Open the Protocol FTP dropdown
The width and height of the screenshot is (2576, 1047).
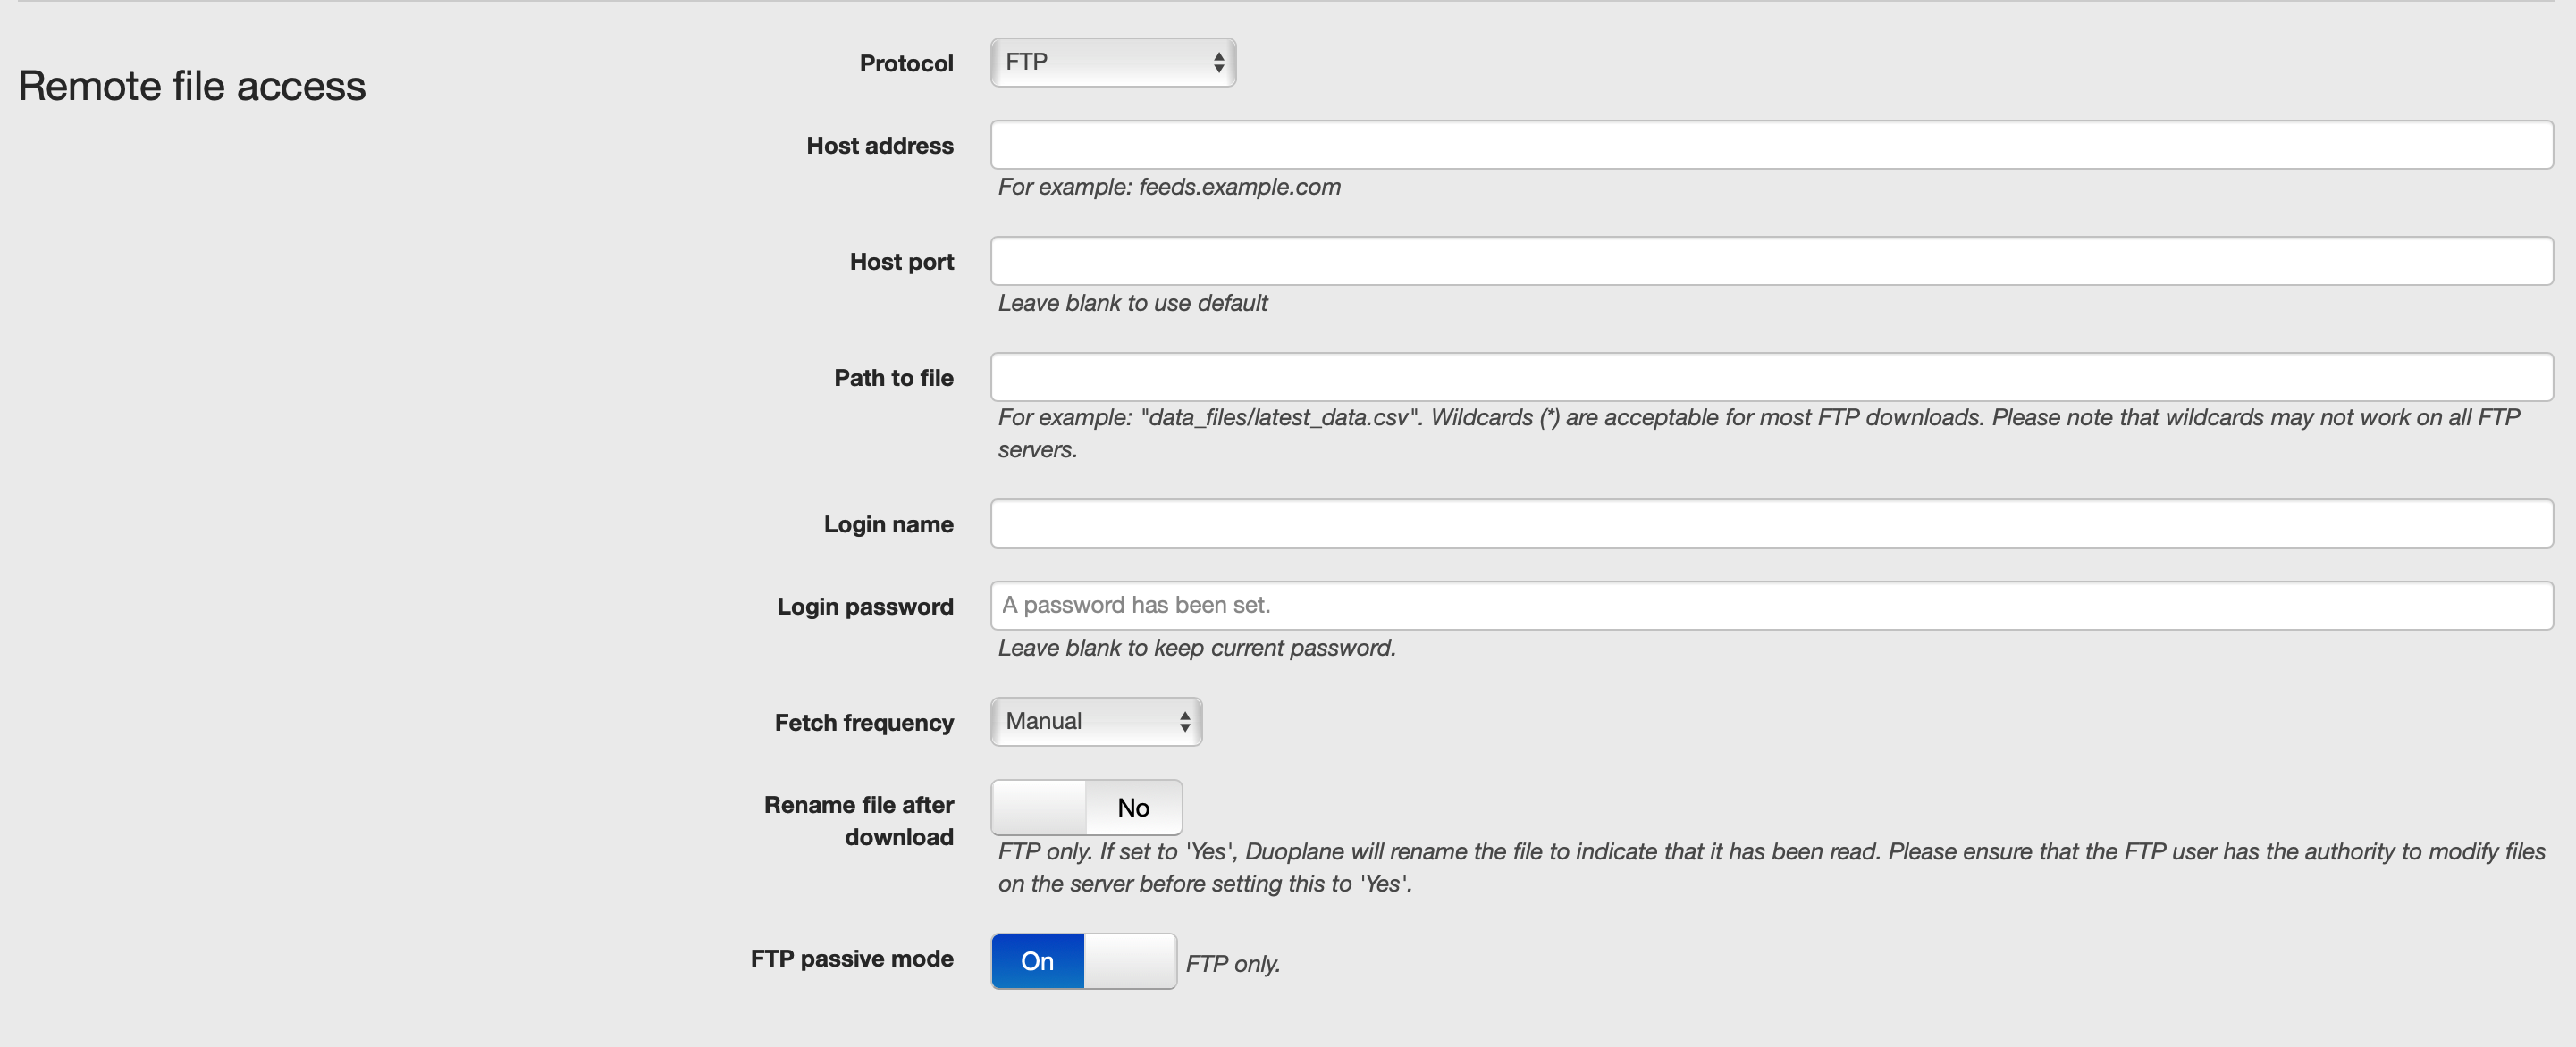pos(1113,62)
